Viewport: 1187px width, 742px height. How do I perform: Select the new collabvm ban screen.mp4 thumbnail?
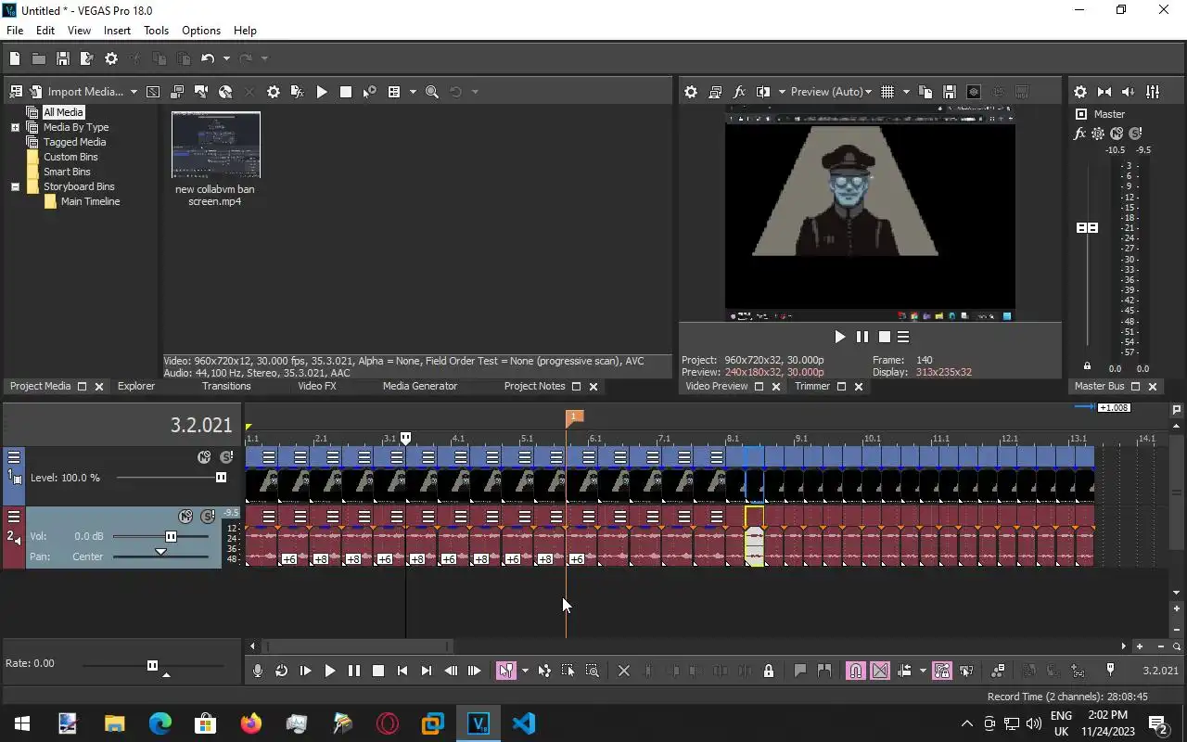point(215,145)
